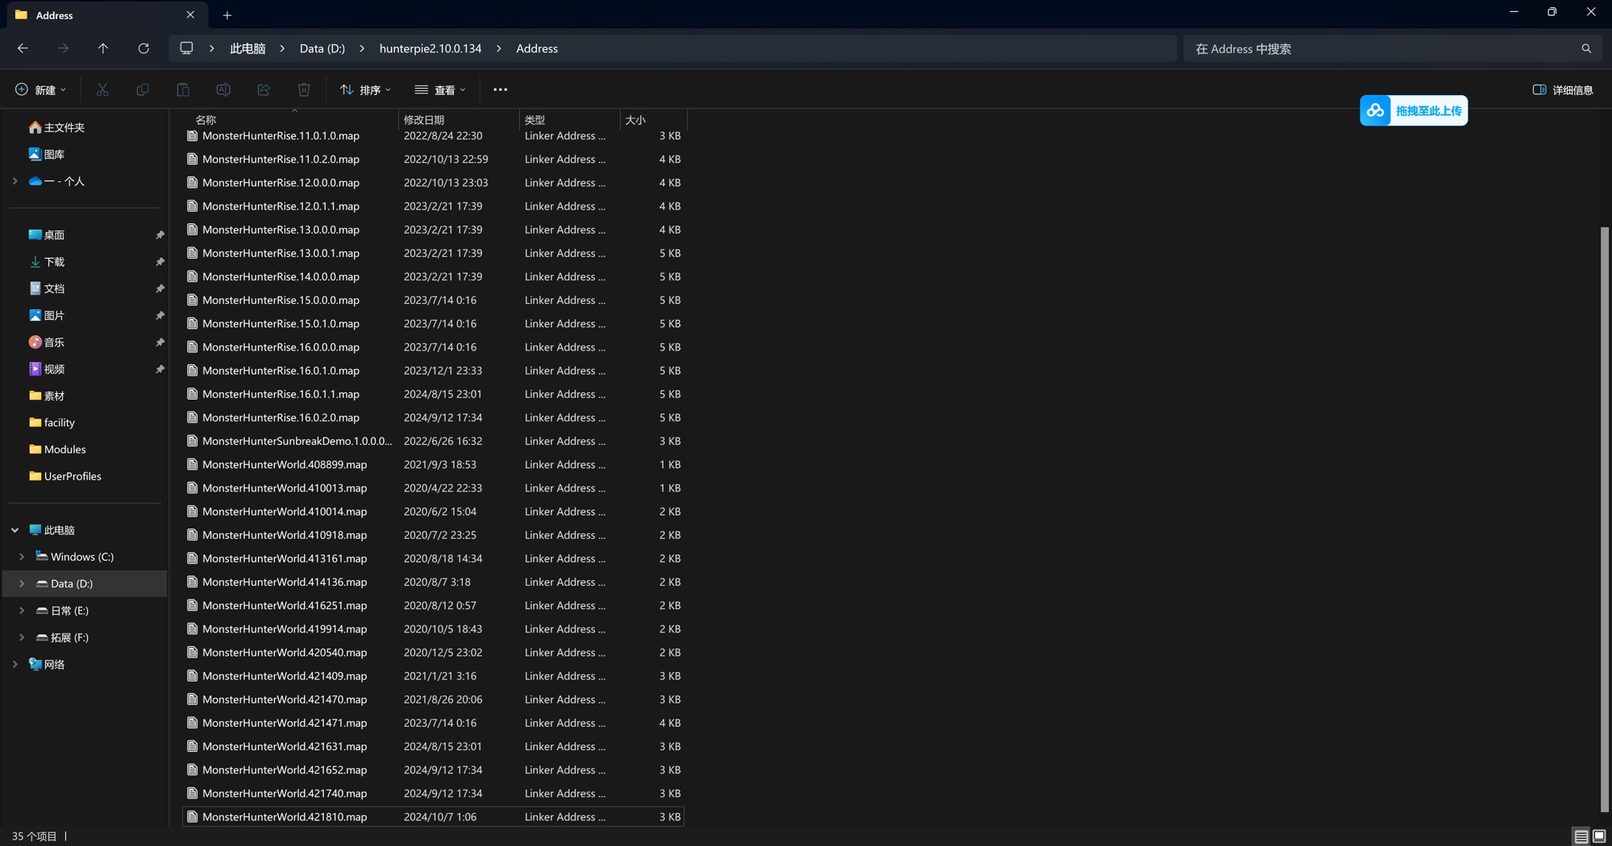Open the 新建 (New) dropdown
Screen dimensions: 1612x846
40,89
